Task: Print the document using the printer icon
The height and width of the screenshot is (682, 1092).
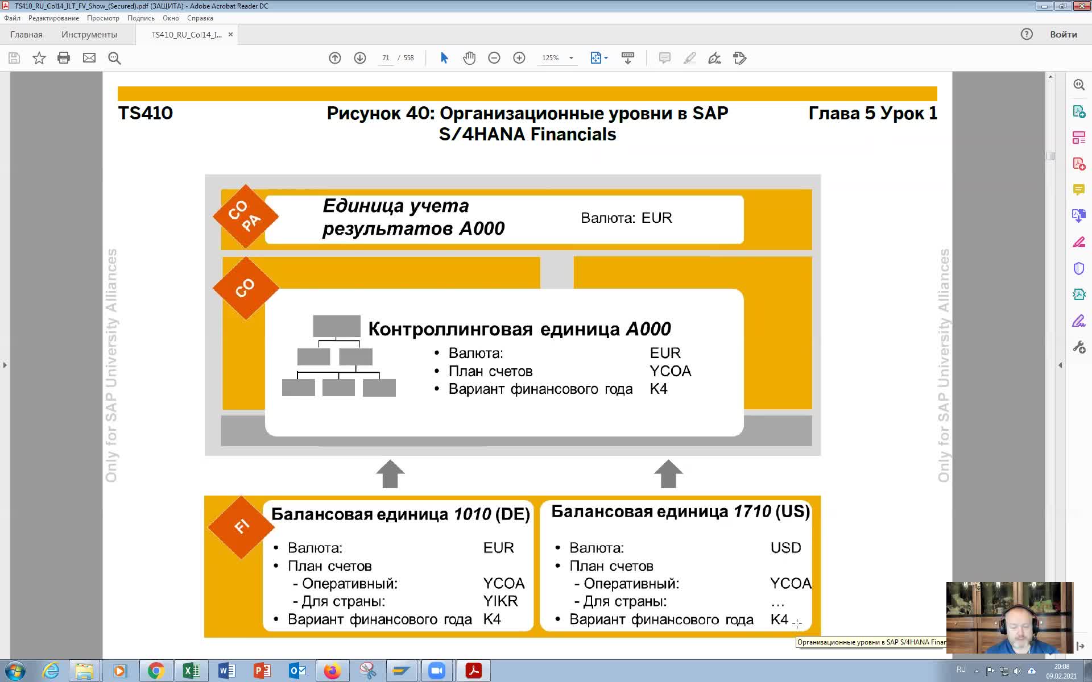Action: 64,58
